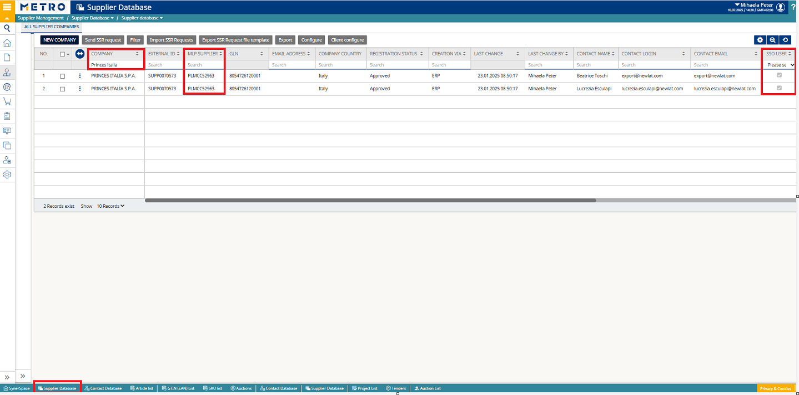799x395 pixels.
Task: Open Privacy & Cookies link
Action: [776, 388]
